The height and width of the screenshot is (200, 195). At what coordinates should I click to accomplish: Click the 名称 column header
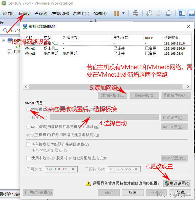click(x=33, y=37)
